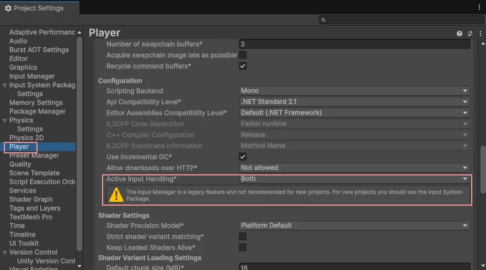Open Tags and Layers settings

click(35, 208)
